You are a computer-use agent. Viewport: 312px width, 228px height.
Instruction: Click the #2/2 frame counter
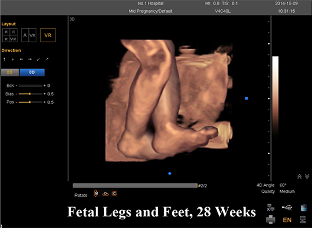(x=203, y=186)
